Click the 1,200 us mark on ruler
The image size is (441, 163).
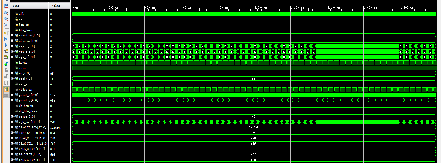pos(297,8)
